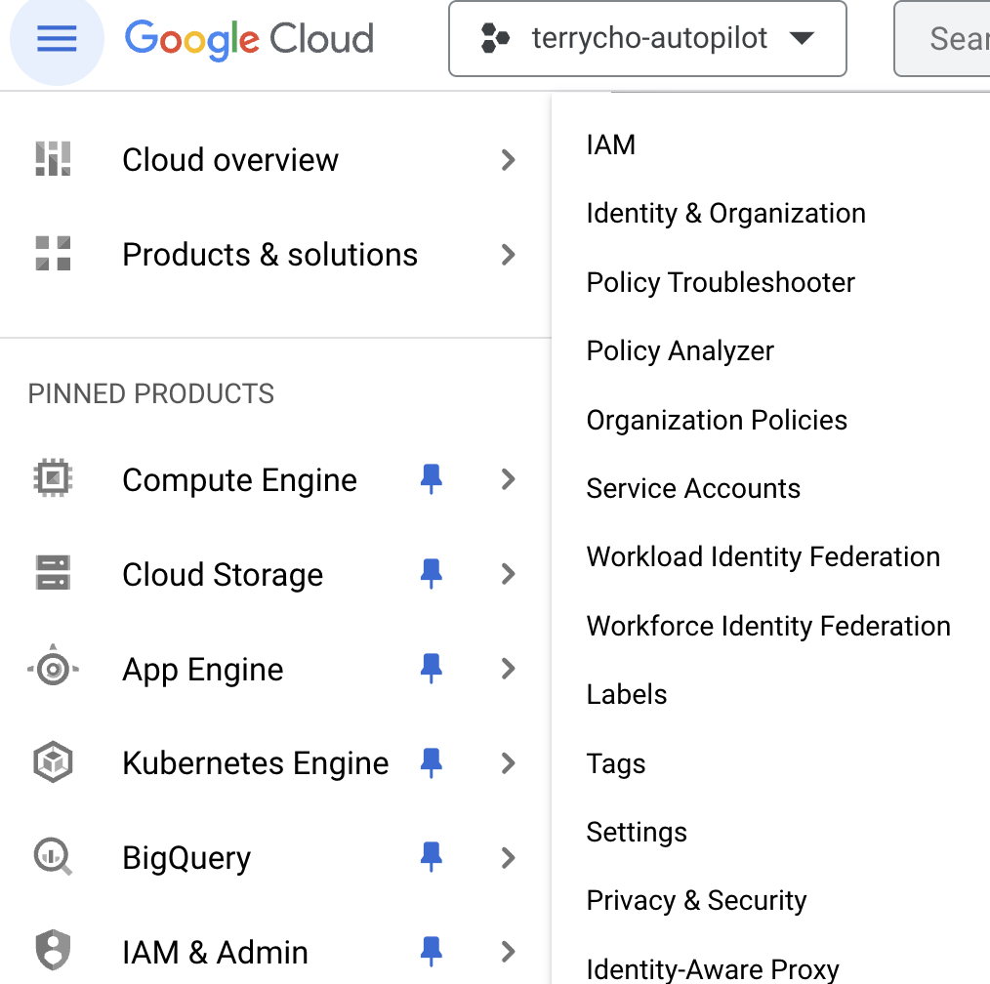Viewport: 990px width, 984px height.
Task: Open the Policy Troubleshooter link
Action: coord(721,282)
